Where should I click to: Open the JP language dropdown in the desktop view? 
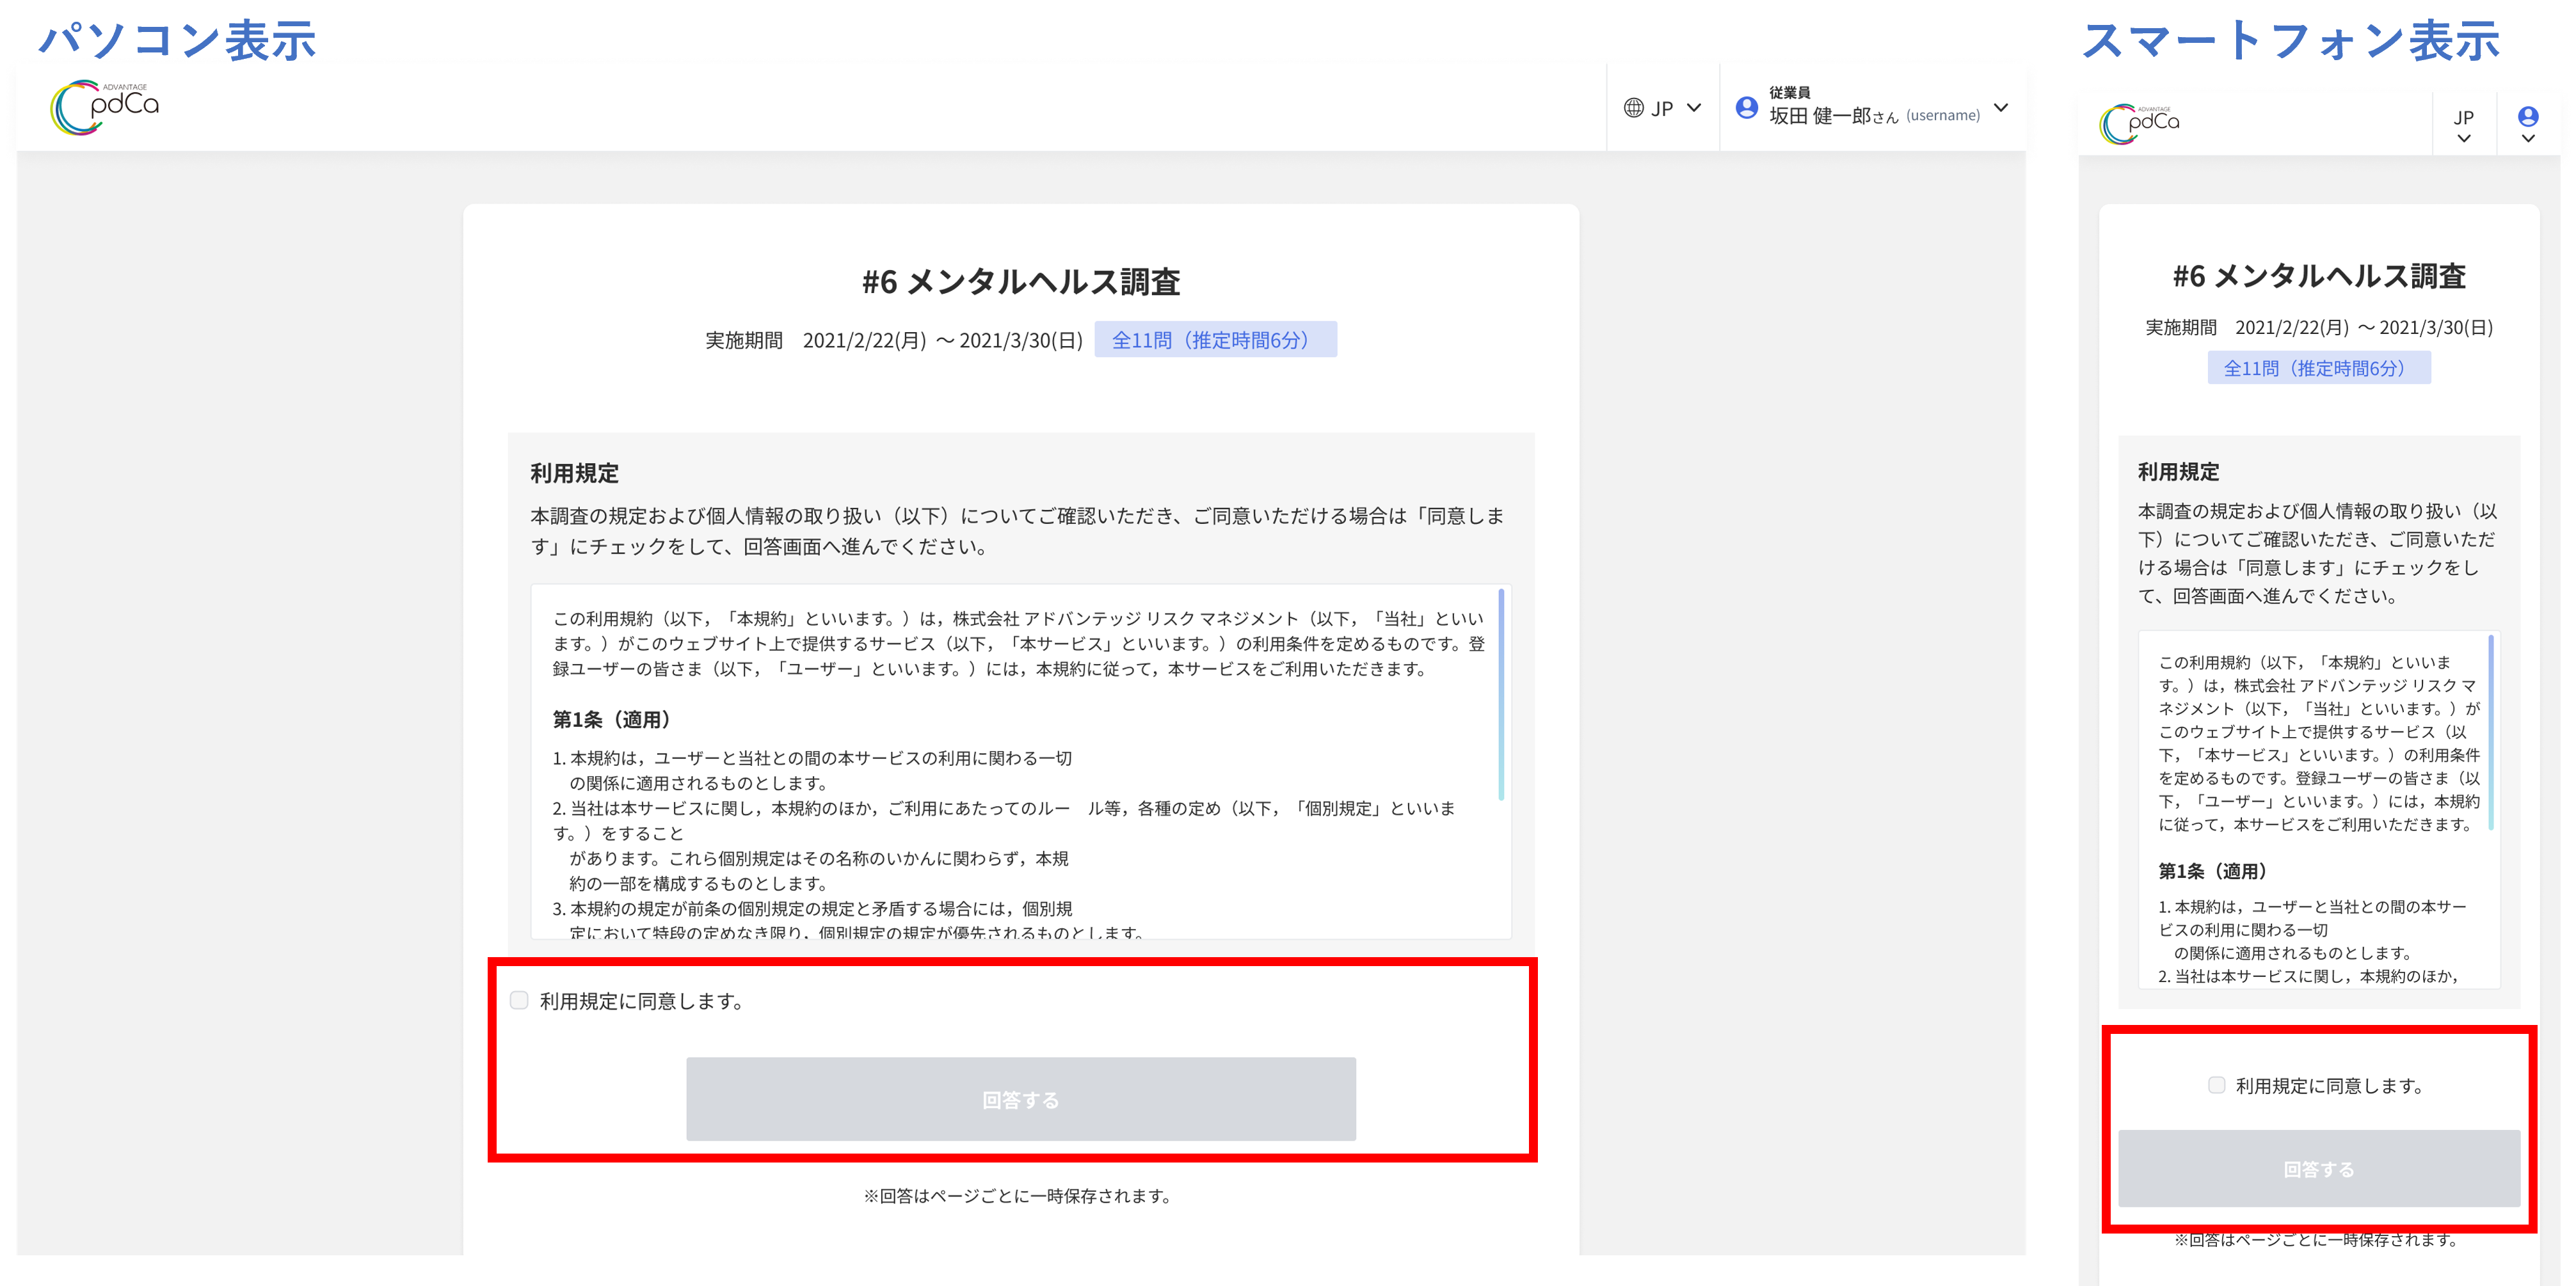[x=1663, y=108]
